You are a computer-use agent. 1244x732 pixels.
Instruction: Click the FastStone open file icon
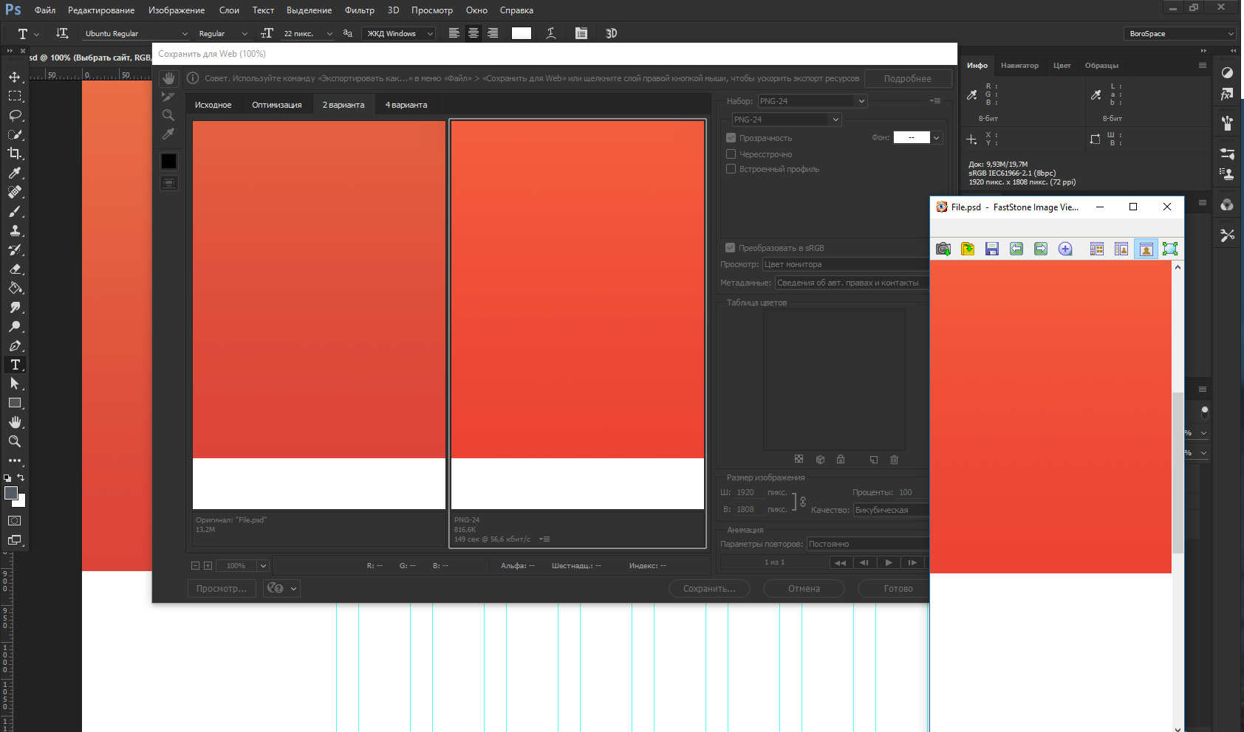coord(968,249)
